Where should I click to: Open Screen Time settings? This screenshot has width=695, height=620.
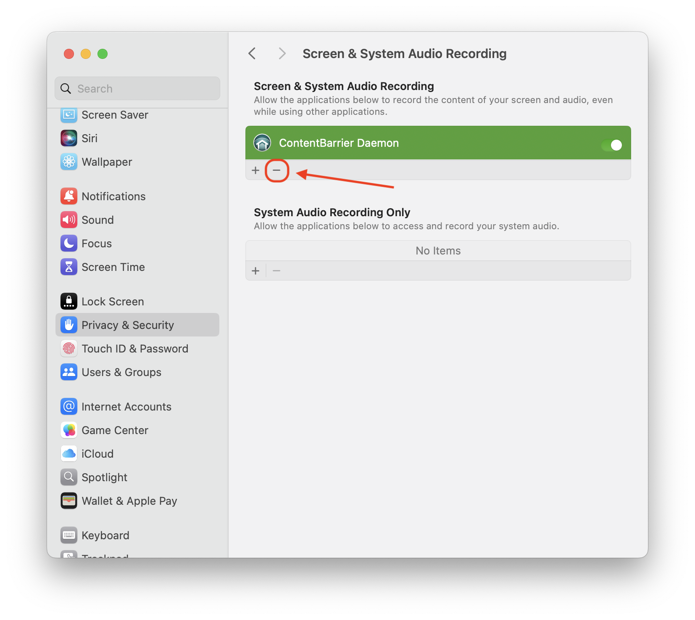(x=113, y=267)
